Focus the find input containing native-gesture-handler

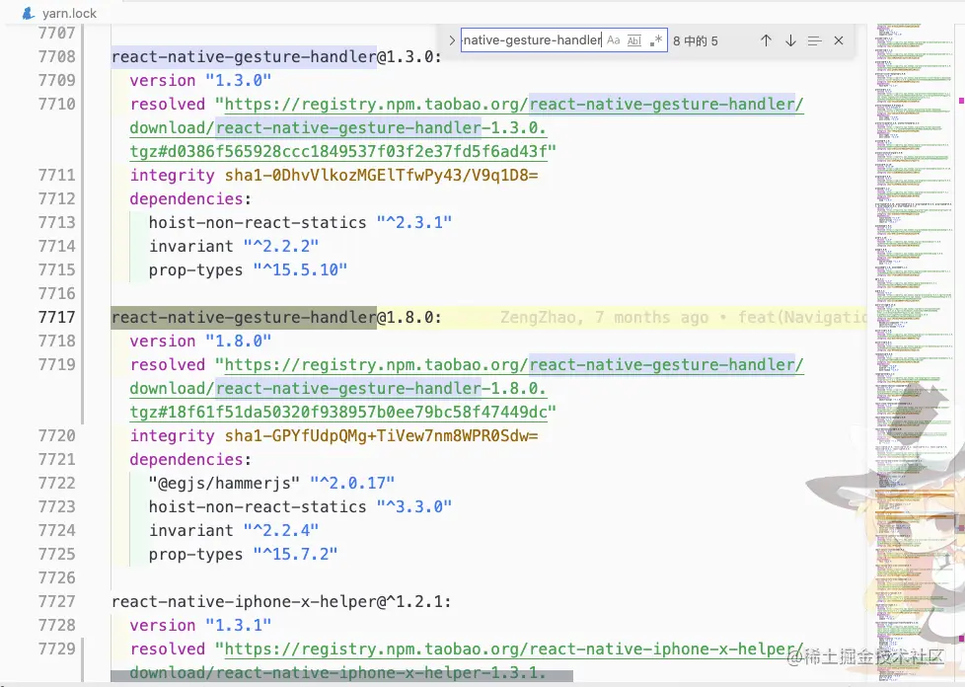(532, 40)
